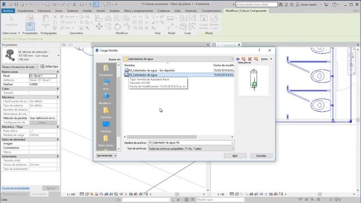Select Favoritos in the places sidebar
The width and height of the screenshot is (361, 203).
tap(106, 113)
